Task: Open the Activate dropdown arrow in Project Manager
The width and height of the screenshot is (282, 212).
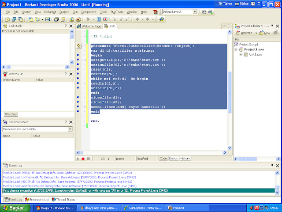Action: pos(256,33)
